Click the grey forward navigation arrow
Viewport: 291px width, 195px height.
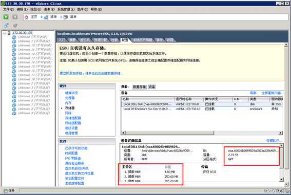(x=15, y=17)
